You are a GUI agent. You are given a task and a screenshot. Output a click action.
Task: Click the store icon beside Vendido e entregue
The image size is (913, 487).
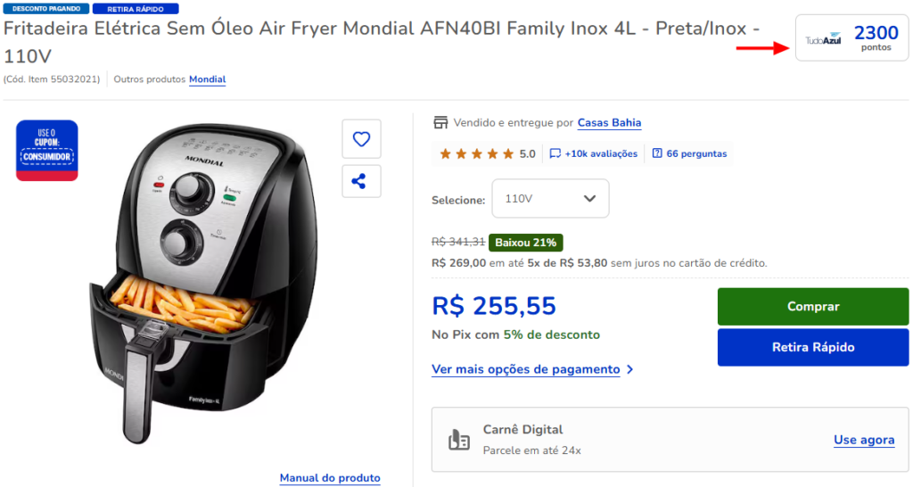click(x=440, y=123)
